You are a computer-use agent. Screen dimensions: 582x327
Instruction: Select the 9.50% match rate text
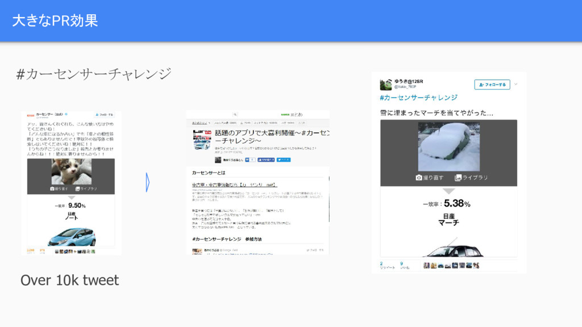click(77, 206)
